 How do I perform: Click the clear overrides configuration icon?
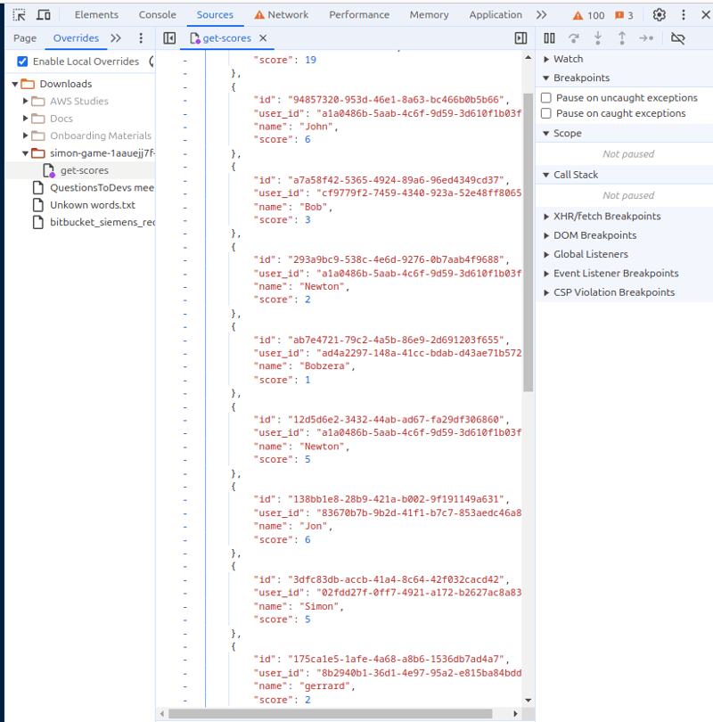pos(152,62)
